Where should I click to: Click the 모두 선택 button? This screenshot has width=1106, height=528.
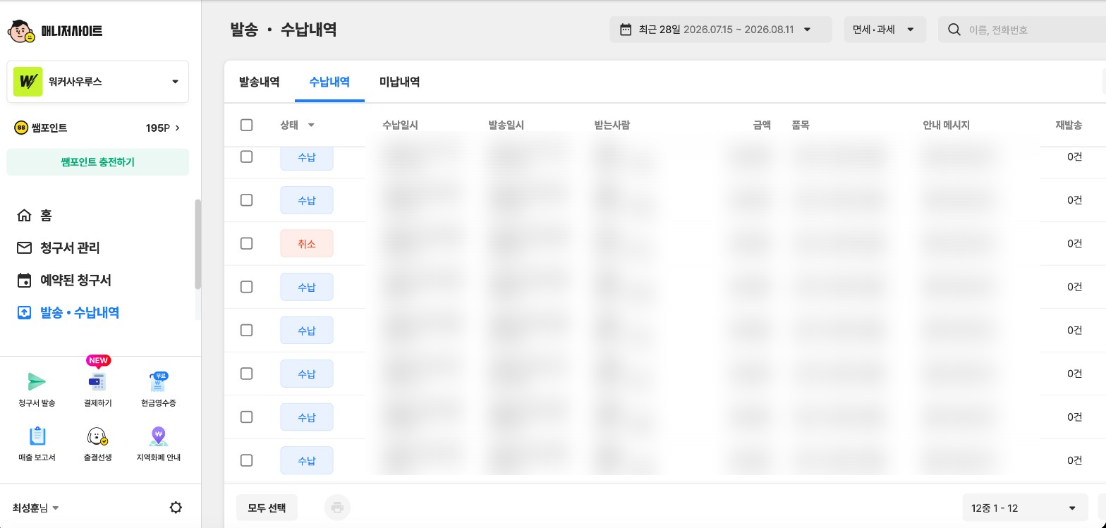267,508
